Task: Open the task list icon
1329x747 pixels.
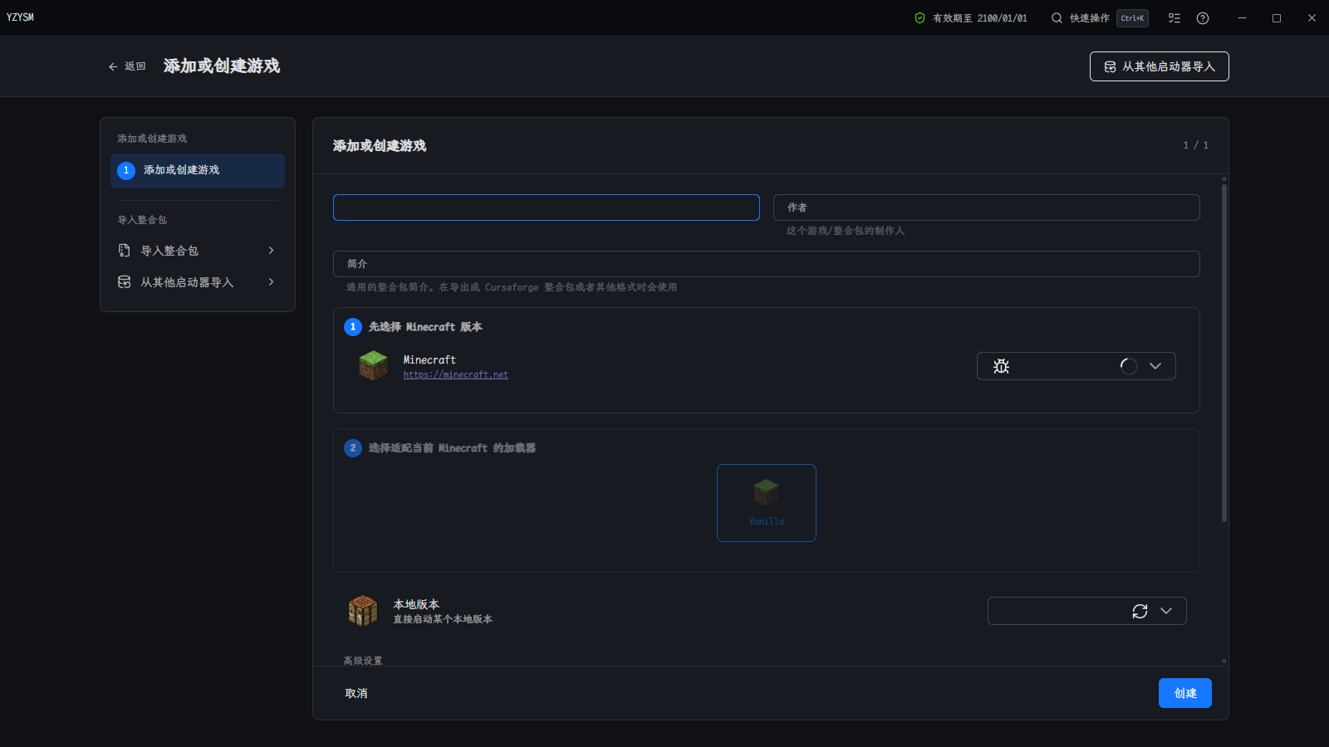Action: pos(1175,18)
